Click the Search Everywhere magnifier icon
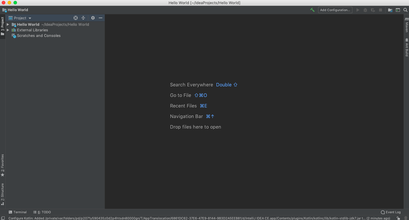The width and height of the screenshot is (409, 220). click(x=405, y=10)
